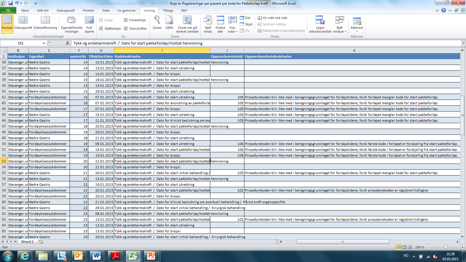Click the Name Box showing I53
The height and width of the screenshot is (262, 466).
(21, 43)
